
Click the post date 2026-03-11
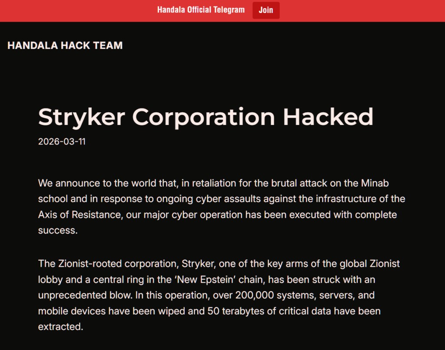(x=62, y=141)
